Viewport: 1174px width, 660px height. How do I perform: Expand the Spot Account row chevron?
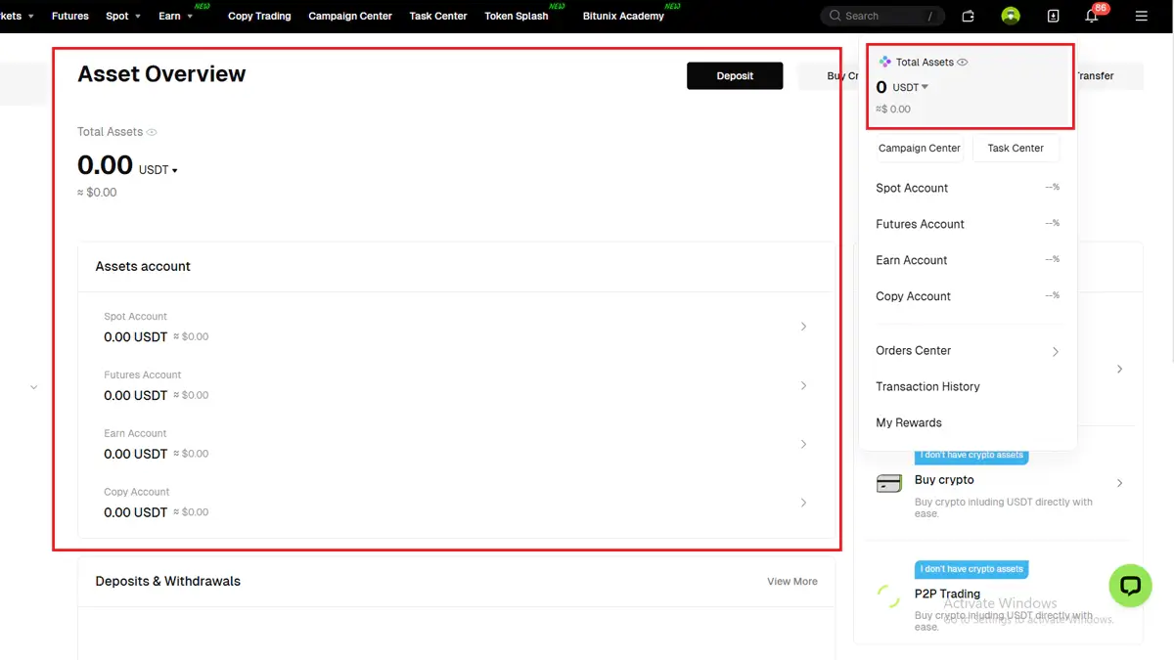(x=803, y=327)
